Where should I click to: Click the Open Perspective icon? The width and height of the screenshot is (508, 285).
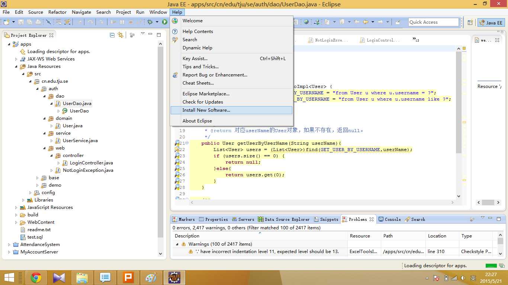pyautogui.click(x=470, y=23)
